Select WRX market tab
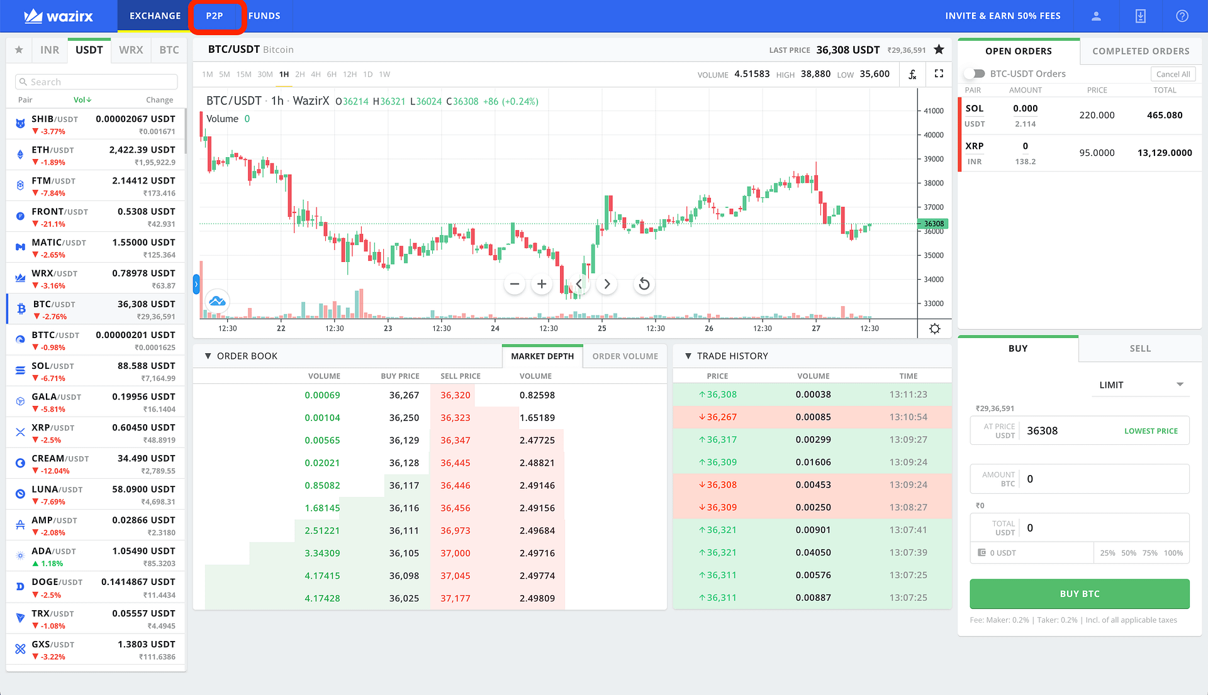The height and width of the screenshot is (695, 1208). [x=131, y=50]
